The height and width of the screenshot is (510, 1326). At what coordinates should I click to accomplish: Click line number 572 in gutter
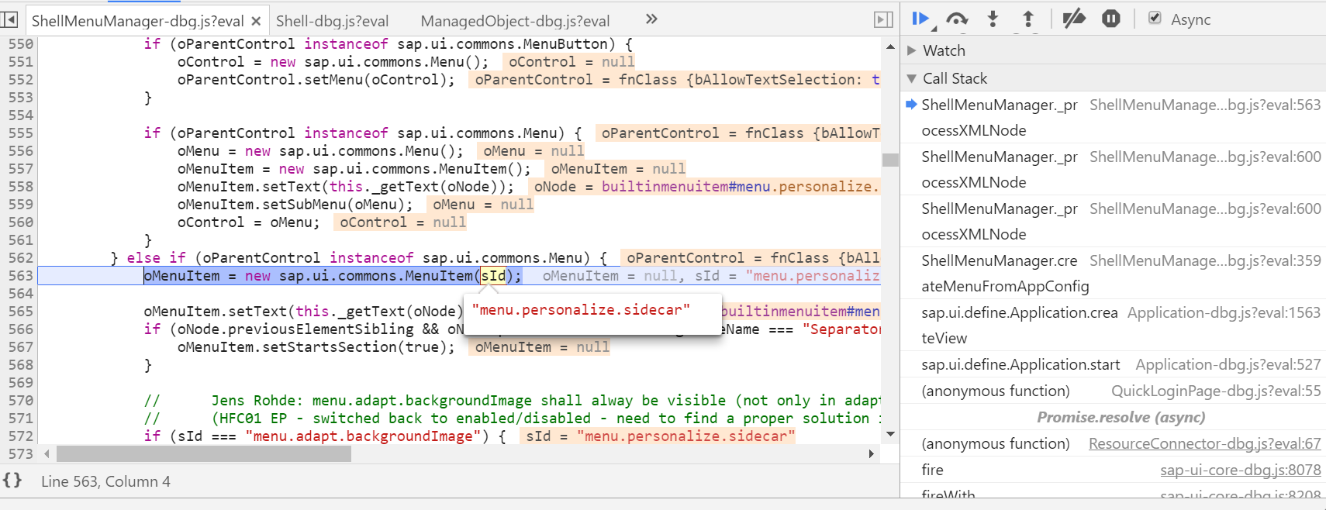[x=21, y=436]
